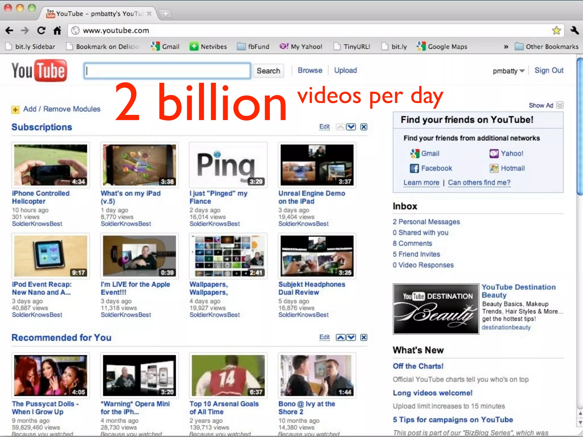Open the My Yahoo! bookmark

point(301,46)
